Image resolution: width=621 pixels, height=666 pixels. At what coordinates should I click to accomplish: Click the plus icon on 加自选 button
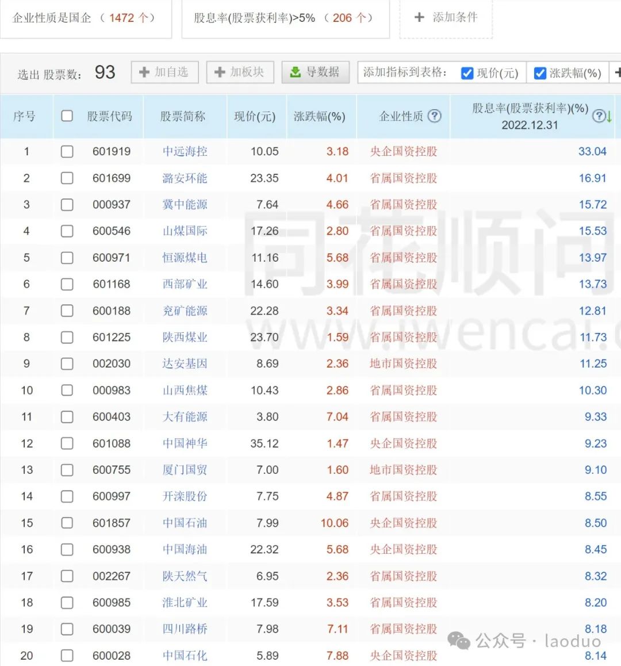coord(144,72)
